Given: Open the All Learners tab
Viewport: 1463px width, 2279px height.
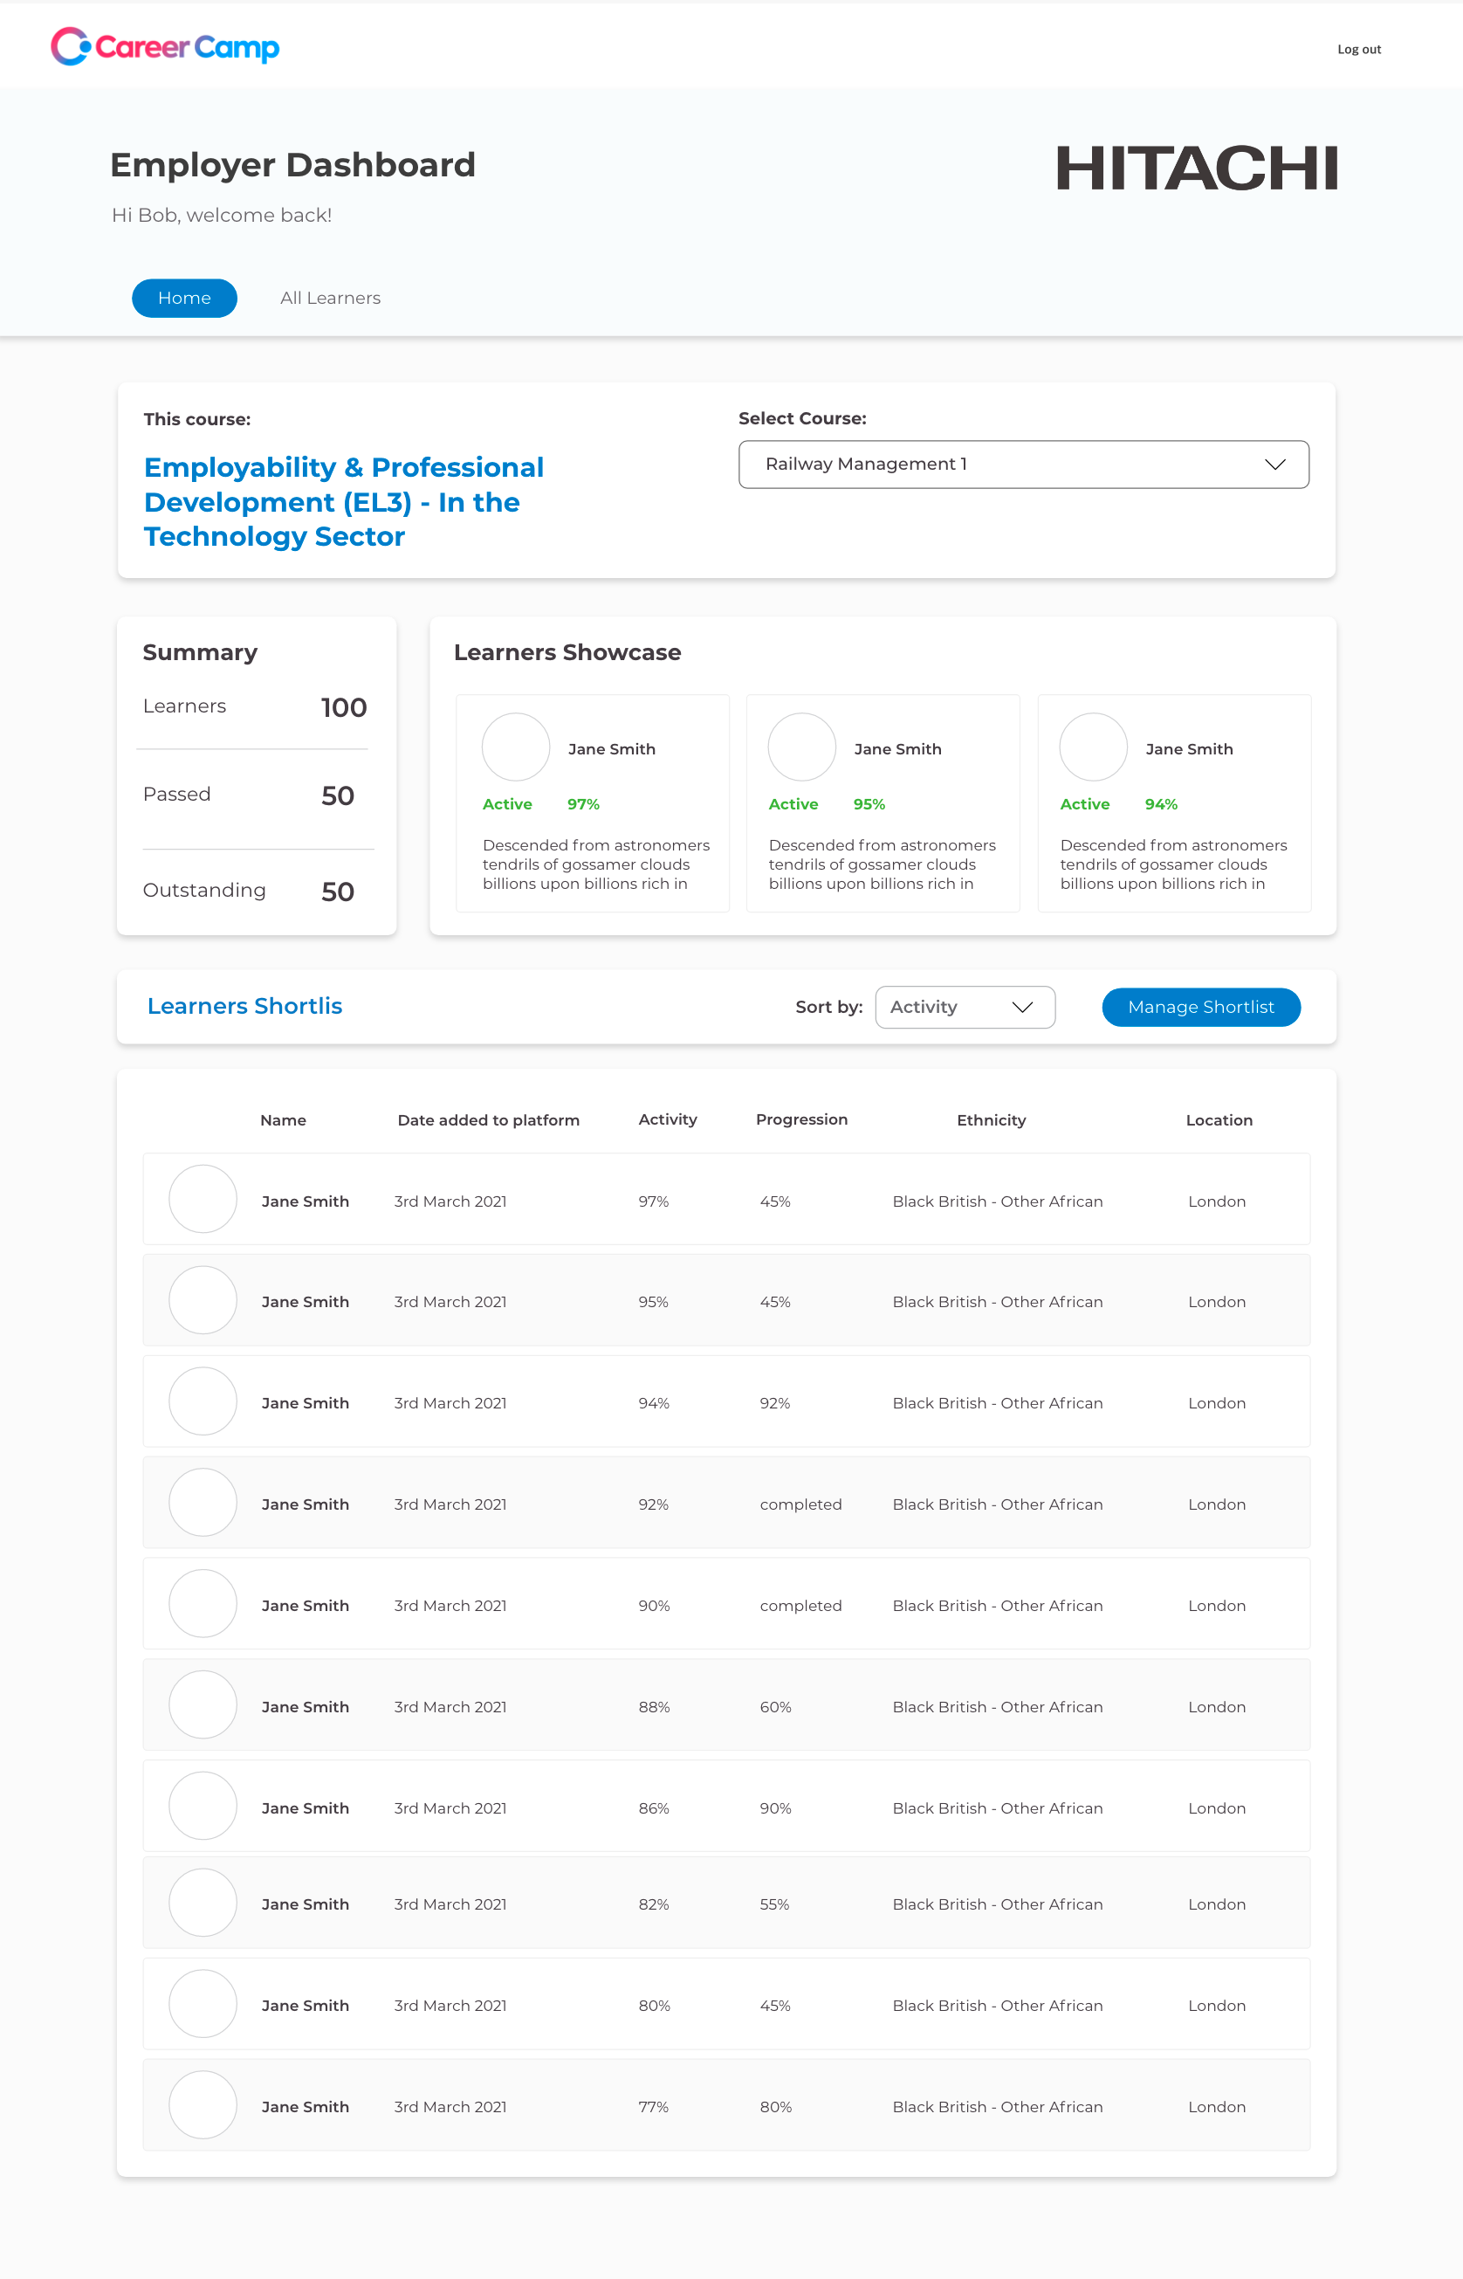Looking at the screenshot, I should pos(331,299).
